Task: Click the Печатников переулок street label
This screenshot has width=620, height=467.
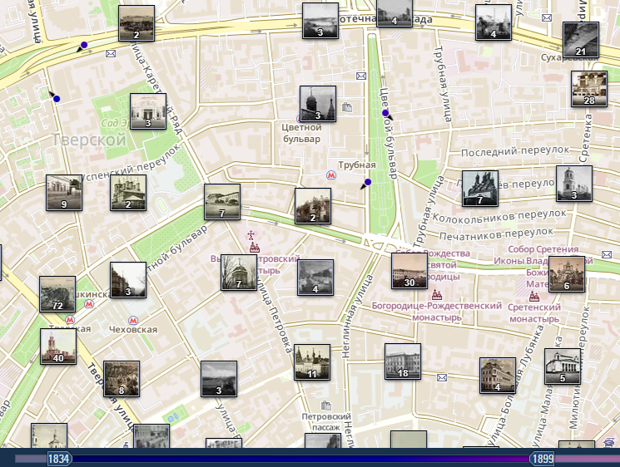Action: click(x=496, y=233)
